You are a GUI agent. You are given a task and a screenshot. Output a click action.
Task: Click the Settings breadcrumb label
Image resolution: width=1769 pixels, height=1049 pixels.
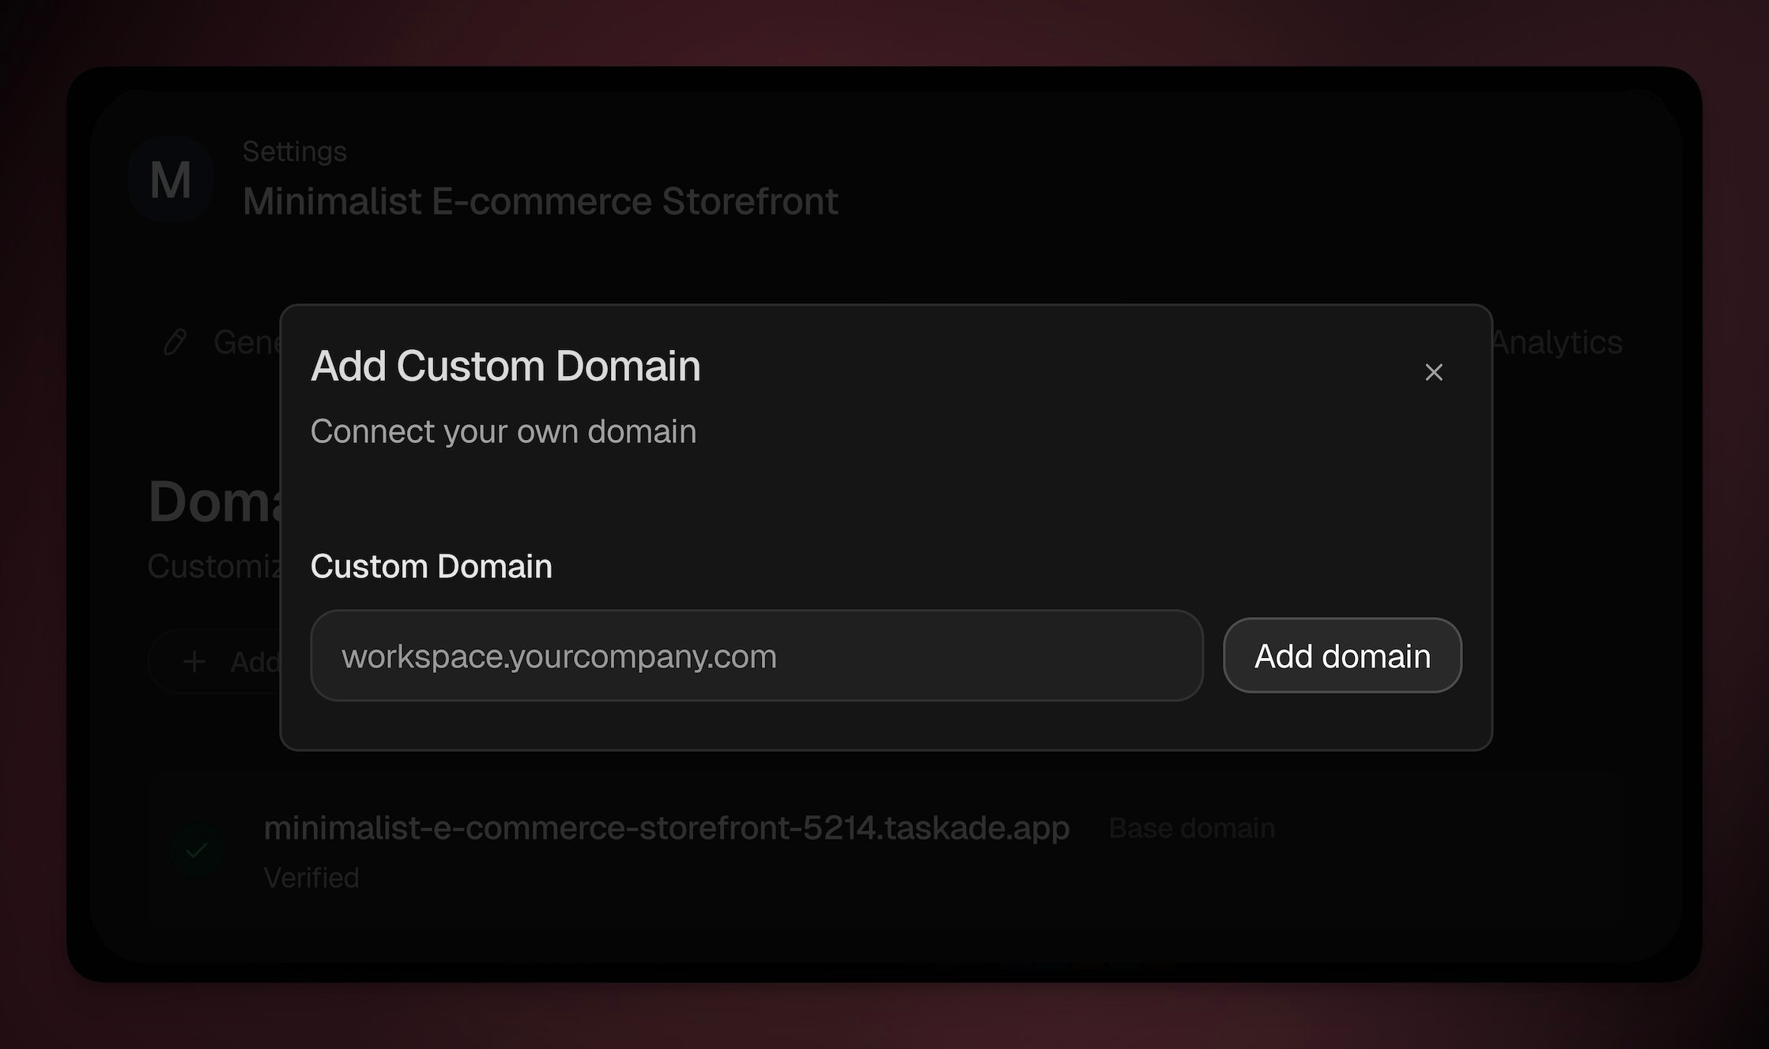coord(294,151)
